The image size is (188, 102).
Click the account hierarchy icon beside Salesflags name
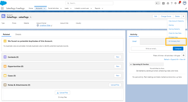tap(31, 17)
